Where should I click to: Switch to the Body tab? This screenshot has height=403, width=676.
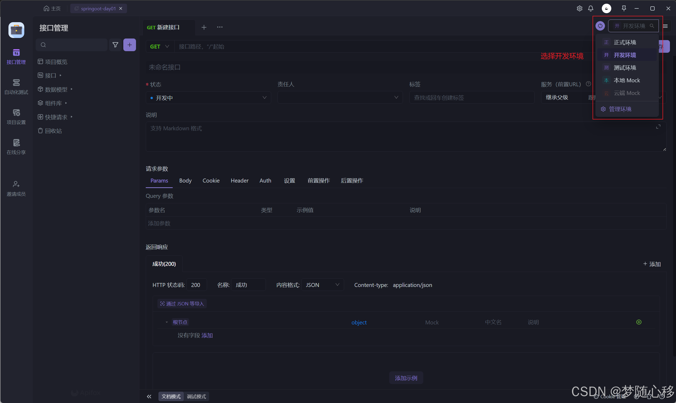185,181
